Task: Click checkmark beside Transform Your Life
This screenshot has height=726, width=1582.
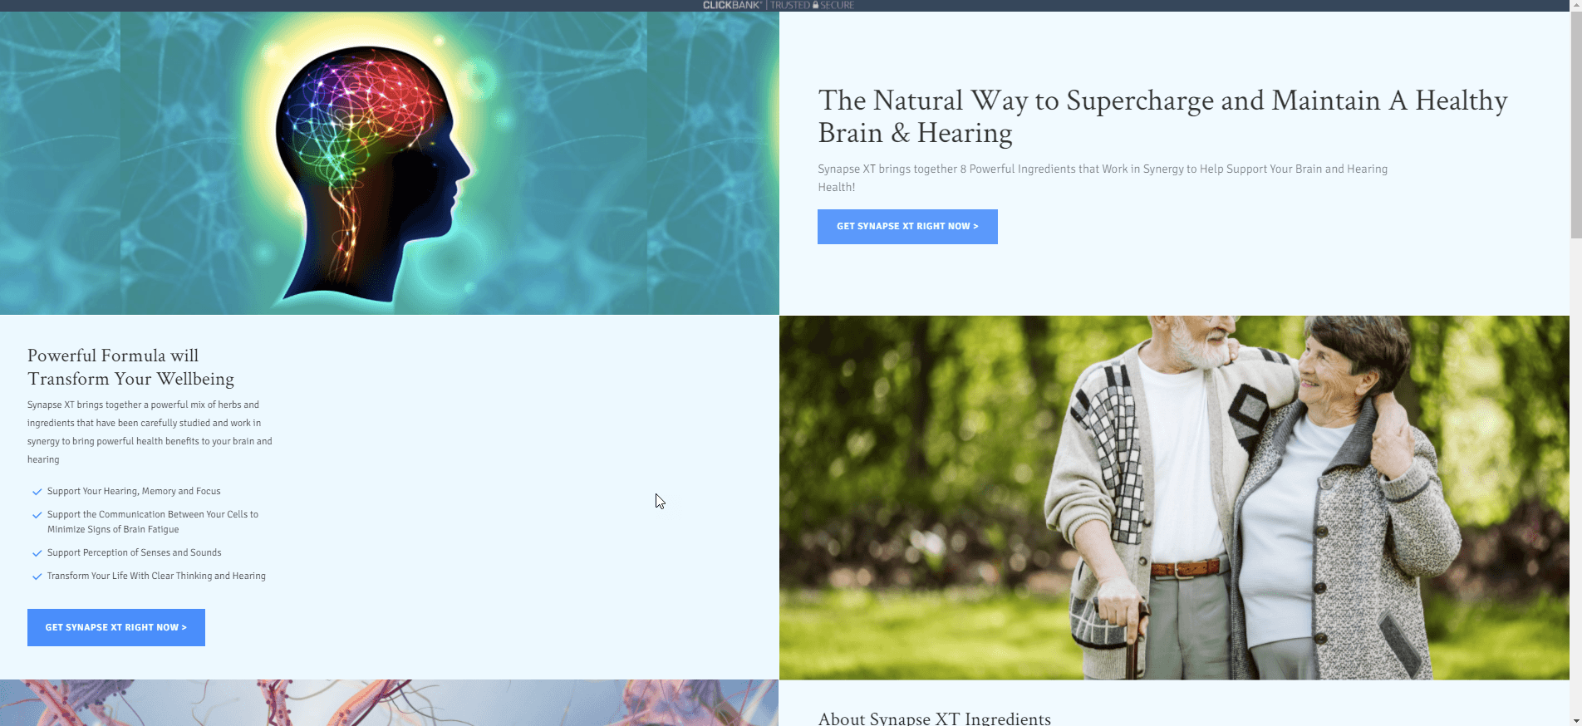Action: [37, 576]
